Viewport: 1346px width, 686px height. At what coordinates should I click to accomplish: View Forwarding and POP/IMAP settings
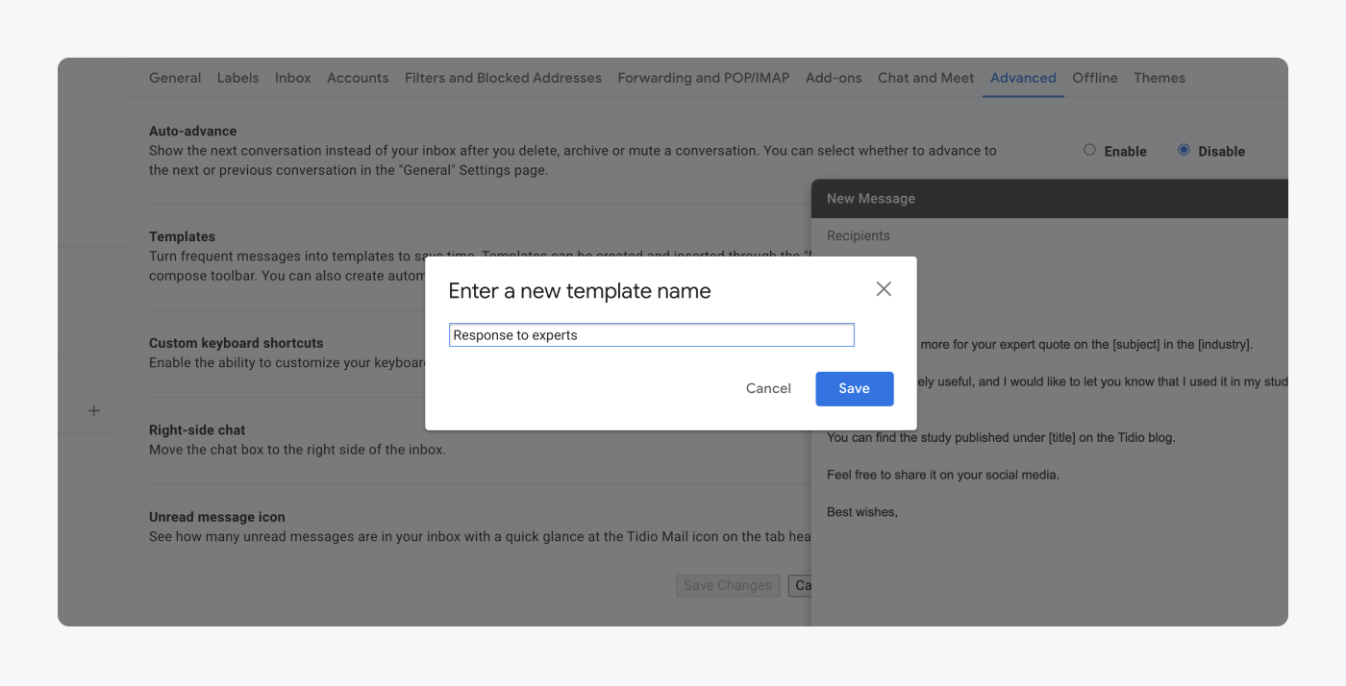click(x=703, y=78)
